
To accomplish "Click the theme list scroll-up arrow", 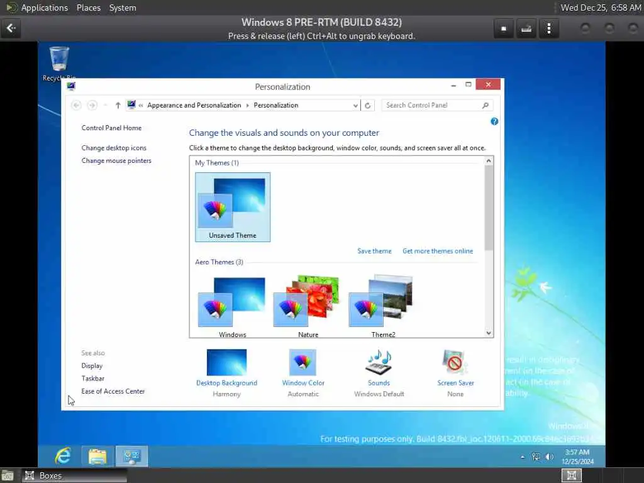I will click(488, 160).
